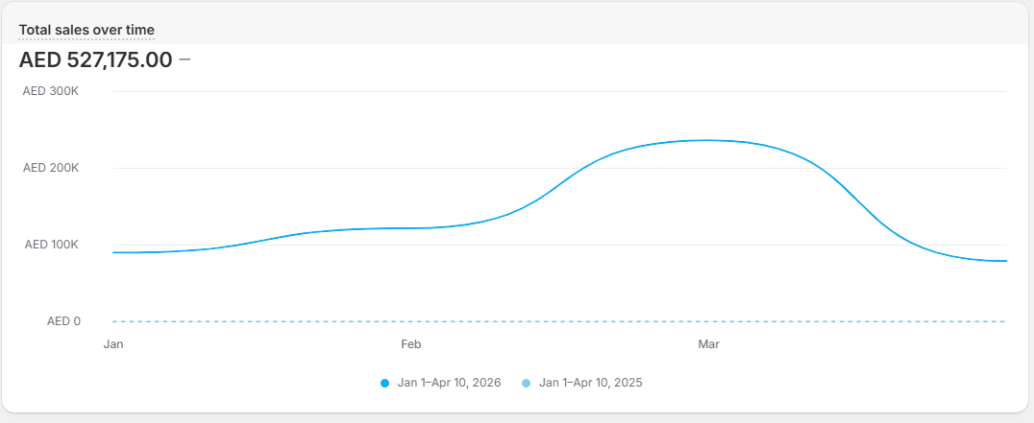The height and width of the screenshot is (423, 1034).
Task: Select the Jan label on the x-axis
Action: [x=113, y=343]
